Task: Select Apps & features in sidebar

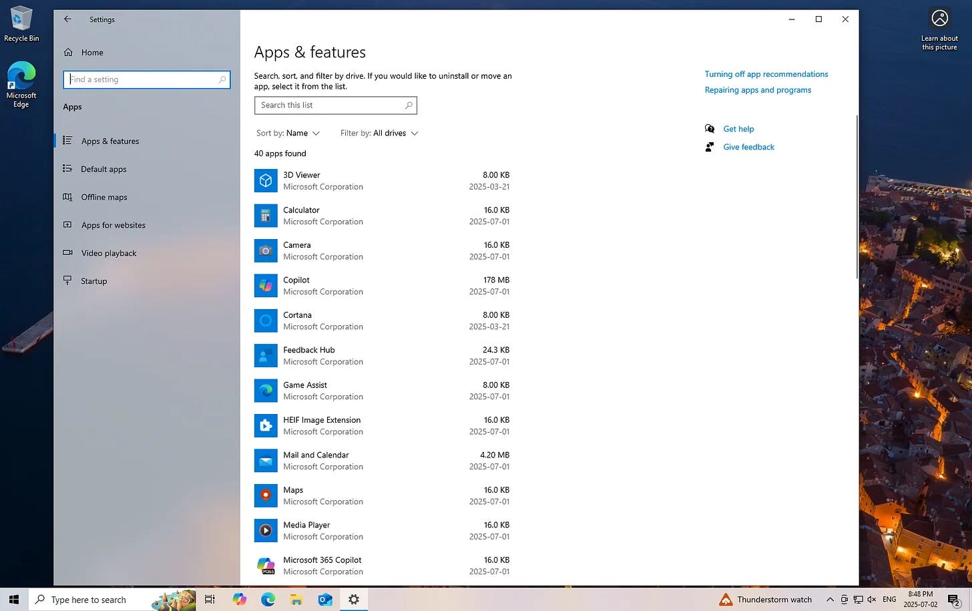Action: (147, 141)
